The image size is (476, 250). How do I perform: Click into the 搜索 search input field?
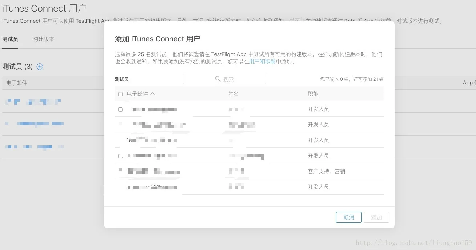pos(236,79)
